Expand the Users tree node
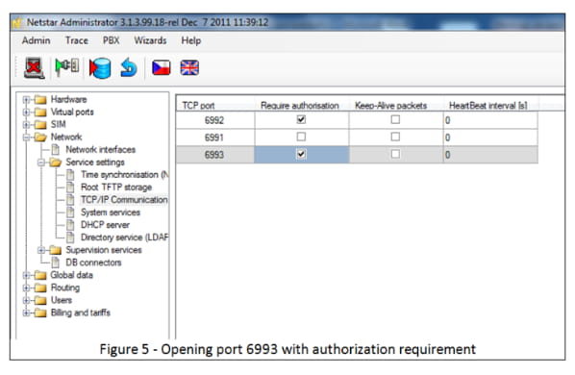The width and height of the screenshot is (575, 375). click(x=26, y=301)
